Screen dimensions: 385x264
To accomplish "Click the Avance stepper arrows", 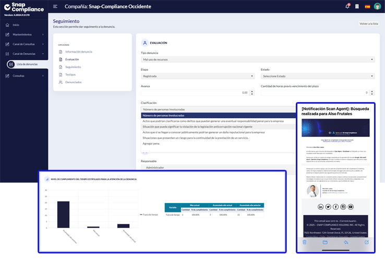I will point(252,93).
